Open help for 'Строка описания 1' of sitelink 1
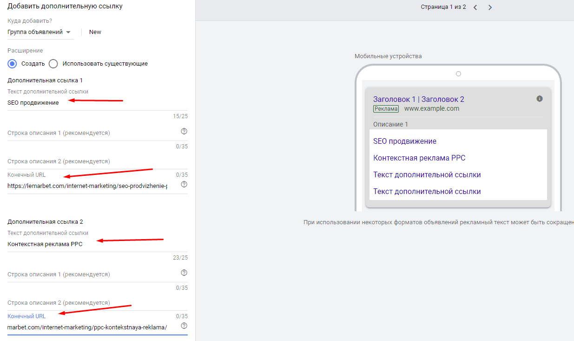The height and width of the screenshot is (341, 574). pos(184,131)
